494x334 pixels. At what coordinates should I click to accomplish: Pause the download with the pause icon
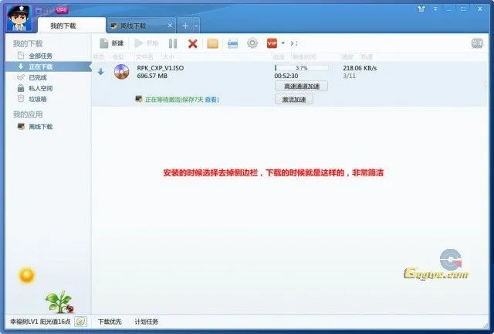coord(173,43)
